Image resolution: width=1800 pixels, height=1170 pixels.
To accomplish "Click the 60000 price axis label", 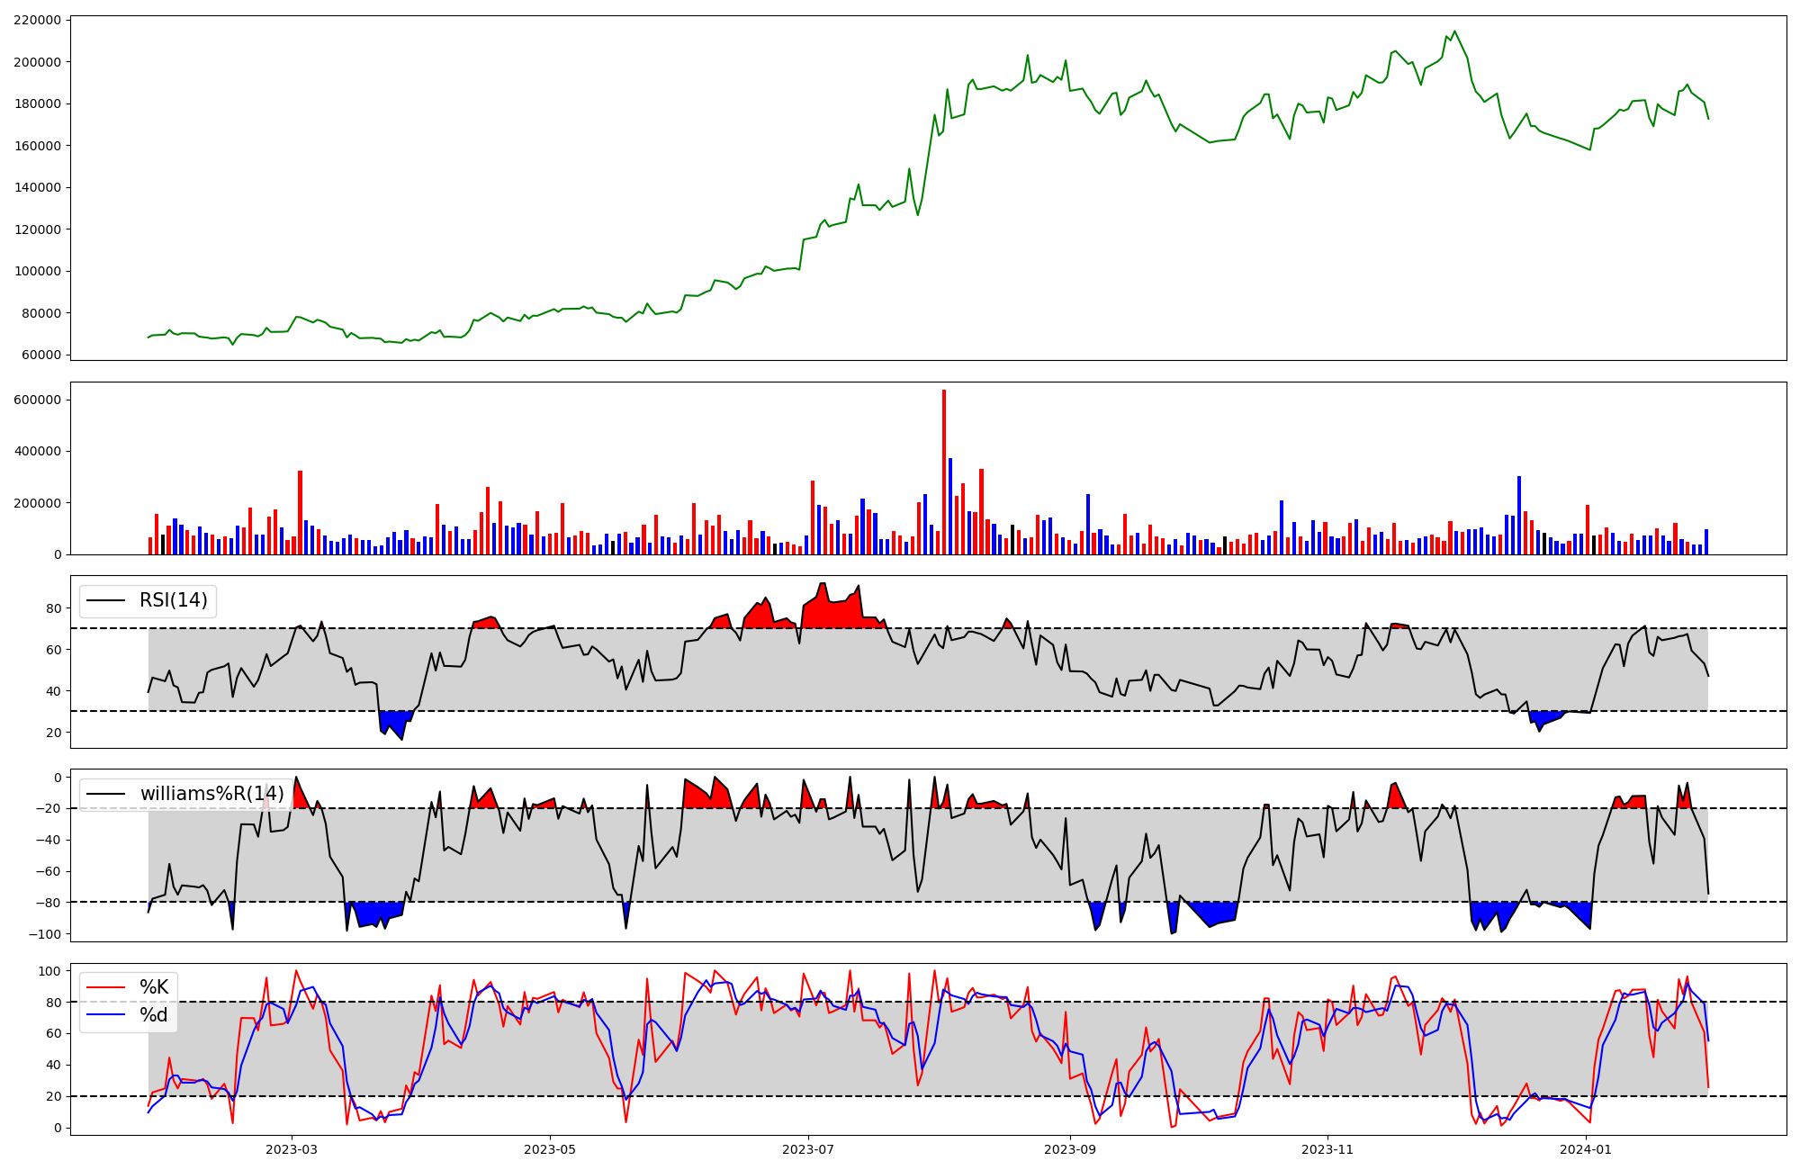I will coord(41,355).
